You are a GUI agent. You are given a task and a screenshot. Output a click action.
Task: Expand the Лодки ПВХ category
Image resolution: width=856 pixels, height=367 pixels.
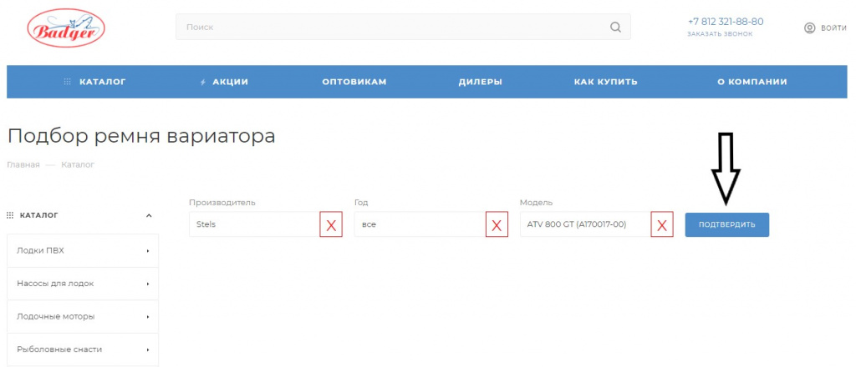(x=147, y=250)
